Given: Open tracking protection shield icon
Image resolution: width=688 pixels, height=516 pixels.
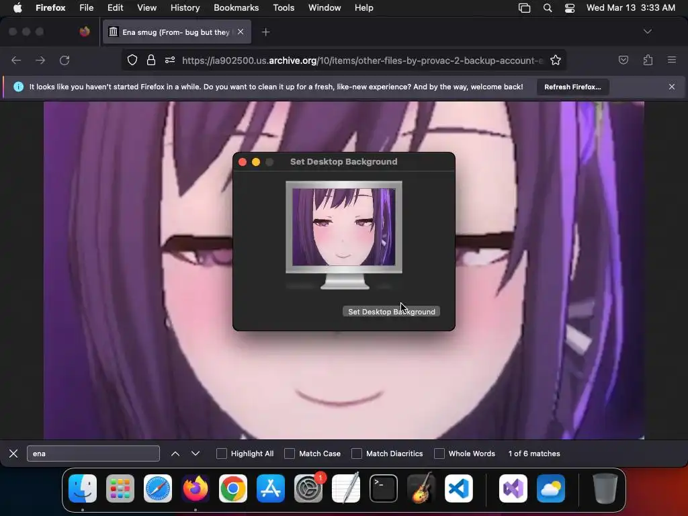Looking at the screenshot, I should pos(132,60).
